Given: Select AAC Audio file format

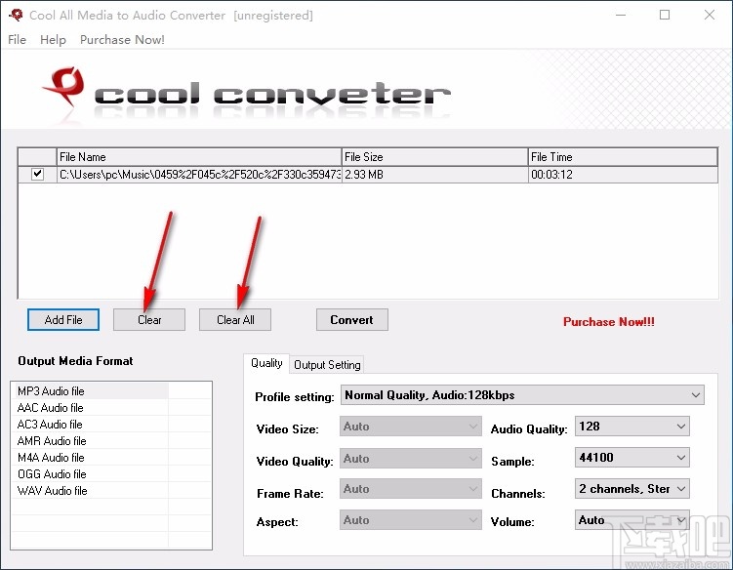Looking at the screenshot, I should click(x=91, y=408).
